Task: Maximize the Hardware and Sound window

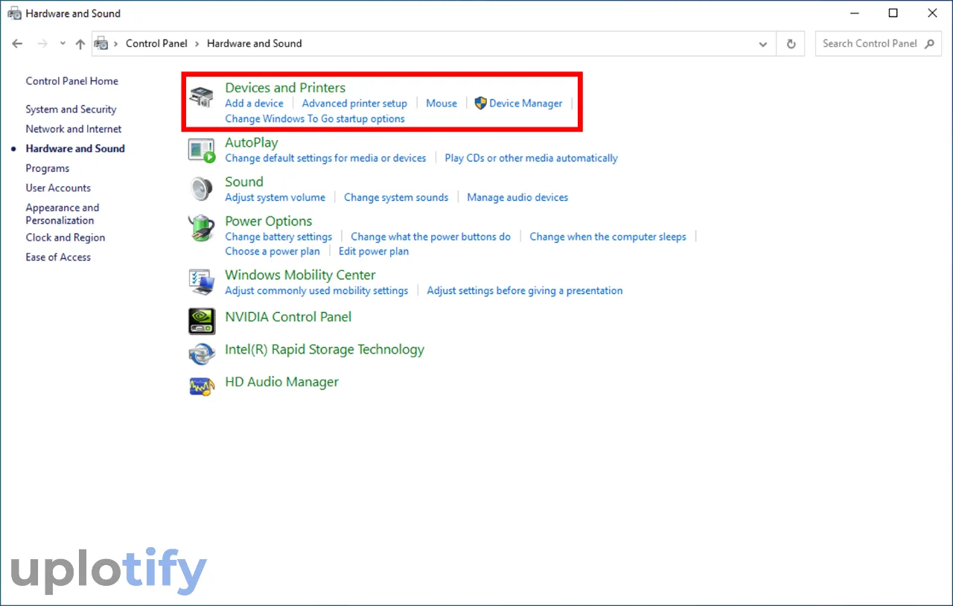Action: pyautogui.click(x=893, y=13)
